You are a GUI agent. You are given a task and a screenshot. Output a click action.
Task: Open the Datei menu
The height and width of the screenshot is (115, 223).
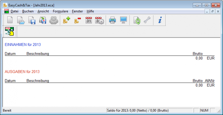(x=15, y=11)
